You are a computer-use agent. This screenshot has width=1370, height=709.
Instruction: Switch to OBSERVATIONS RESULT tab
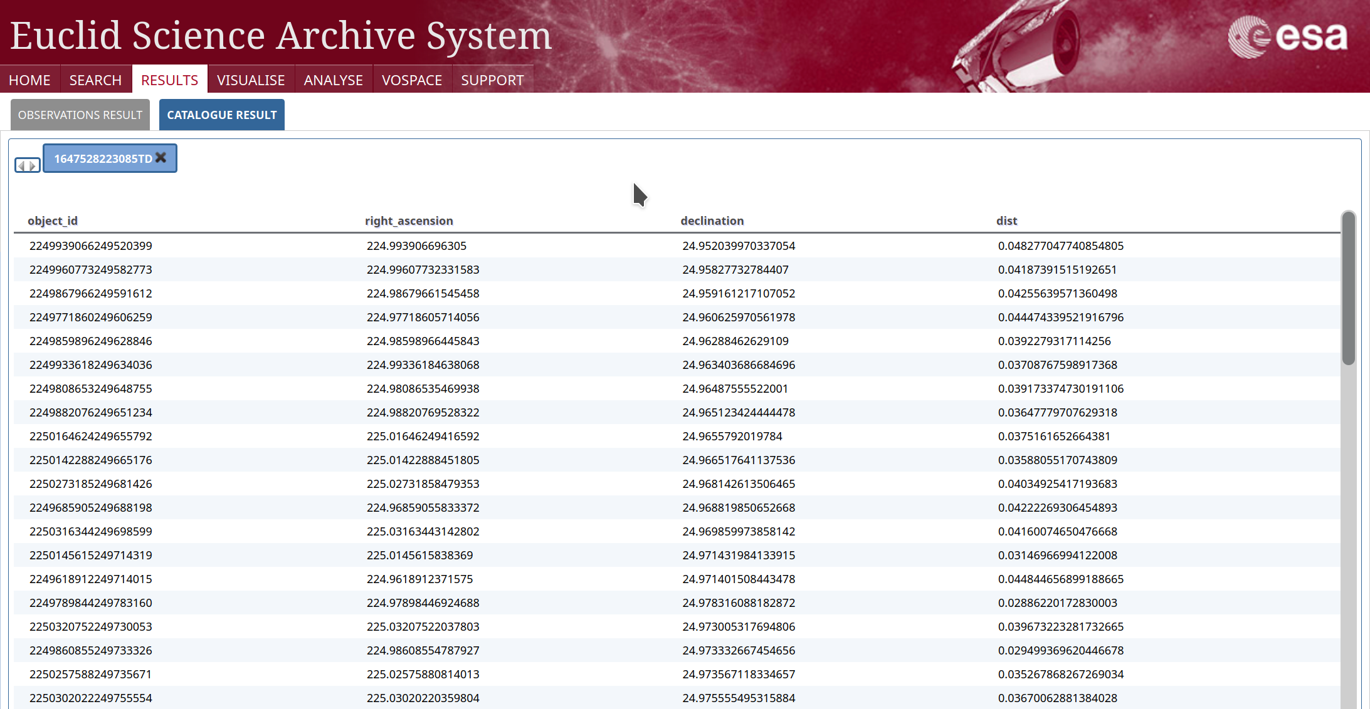80,115
